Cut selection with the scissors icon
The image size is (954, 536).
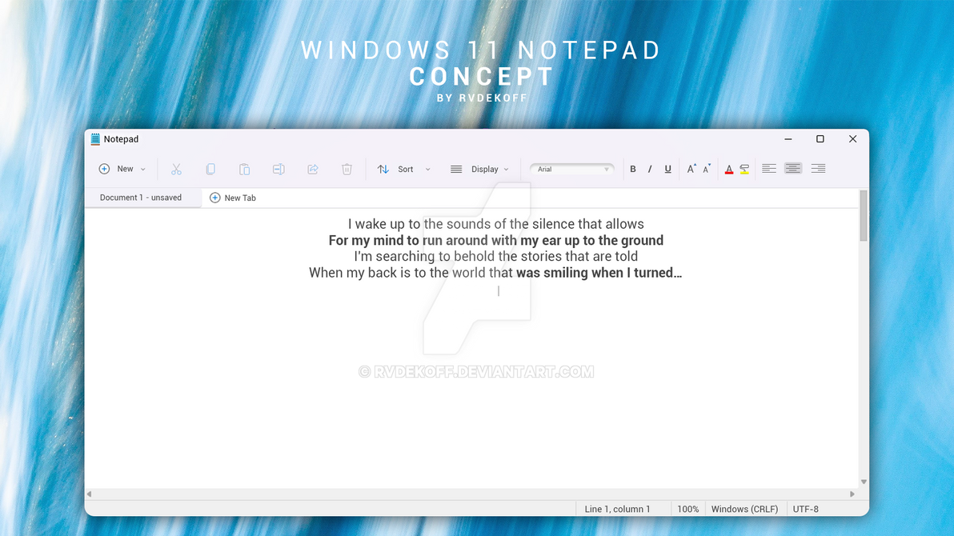pos(176,169)
